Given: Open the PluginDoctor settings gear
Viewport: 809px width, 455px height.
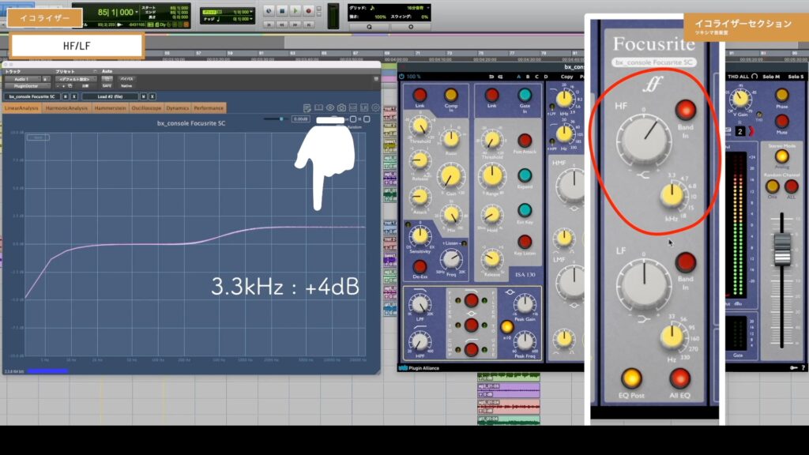Looking at the screenshot, I should pos(375,107).
